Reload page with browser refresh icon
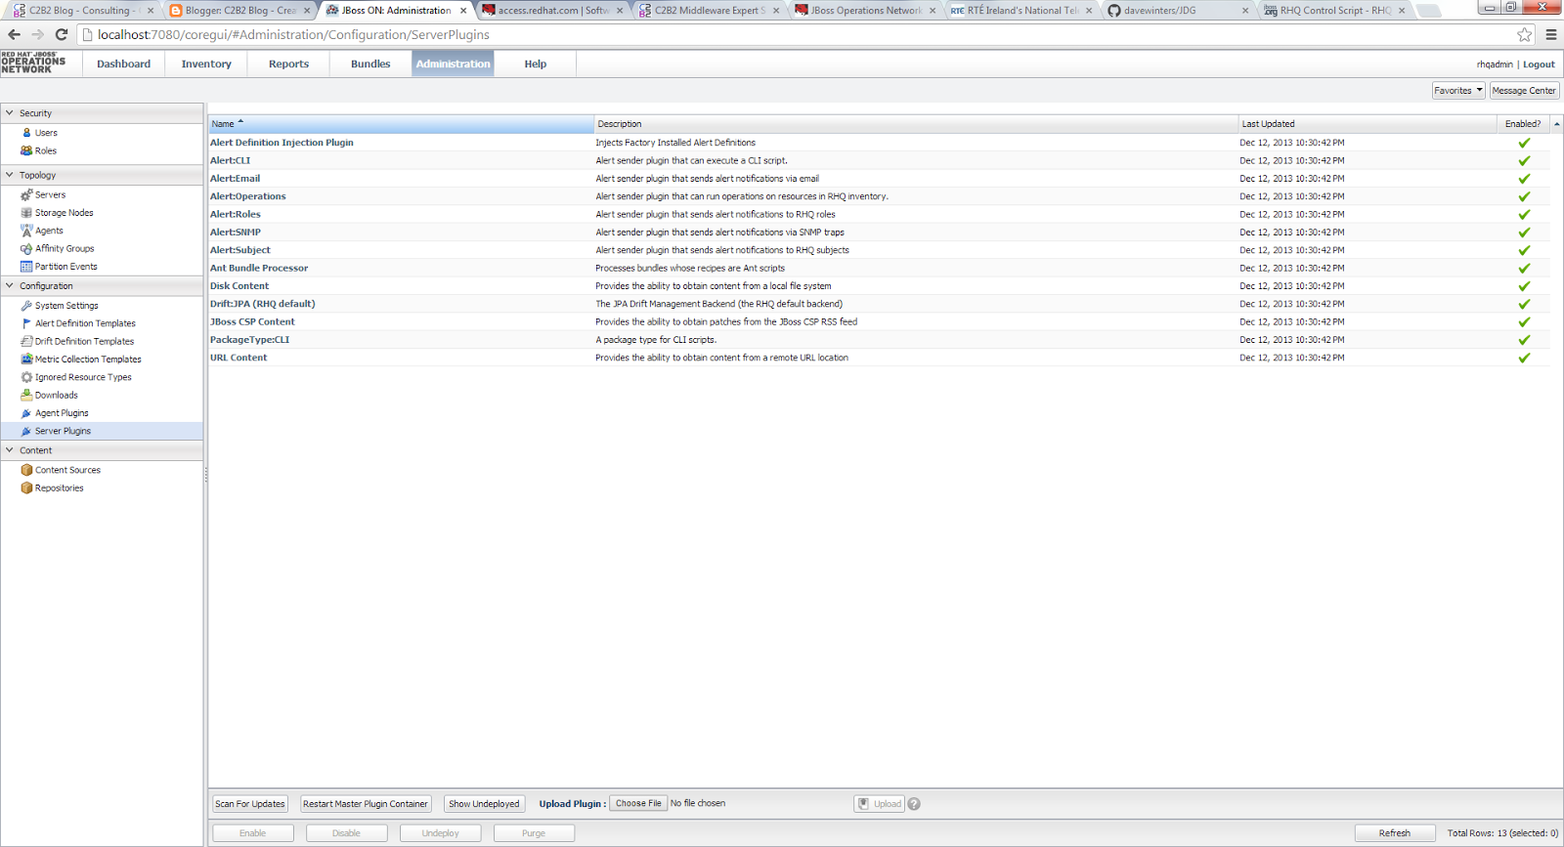Image resolution: width=1564 pixels, height=847 pixels. click(x=62, y=34)
